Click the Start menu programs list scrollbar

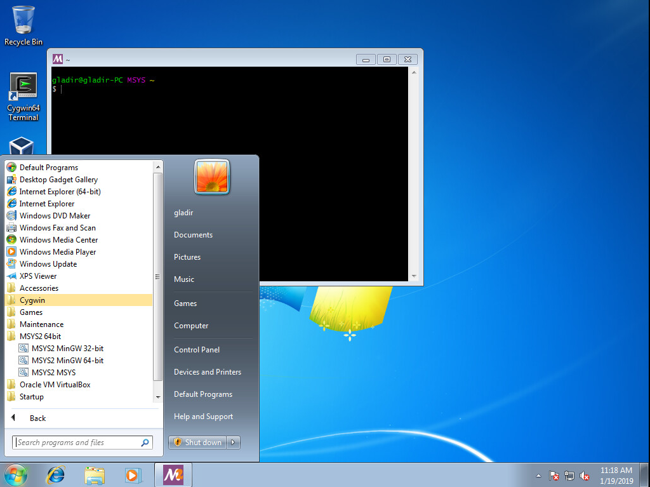[x=158, y=276]
